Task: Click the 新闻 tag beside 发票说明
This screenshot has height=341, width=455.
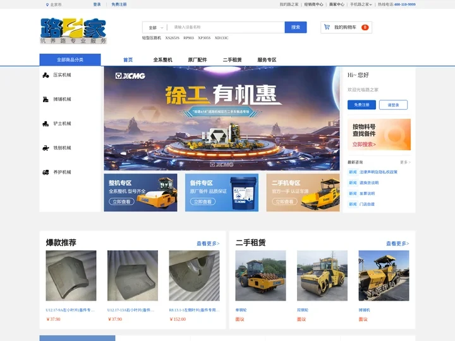Action: (x=353, y=193)
